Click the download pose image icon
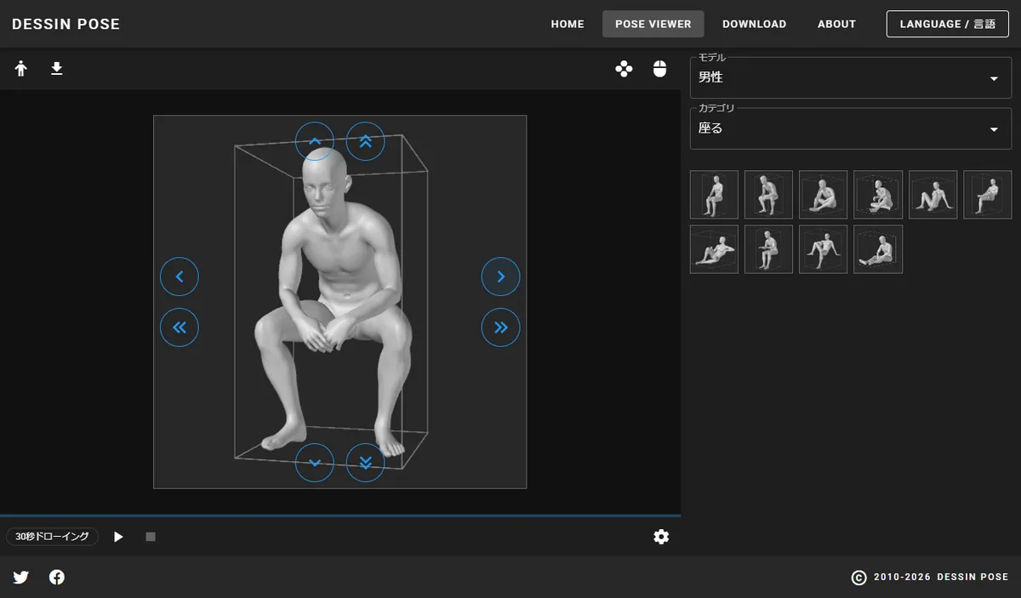1021x598 pixels. pyautogui.click(x=57, y=69)
